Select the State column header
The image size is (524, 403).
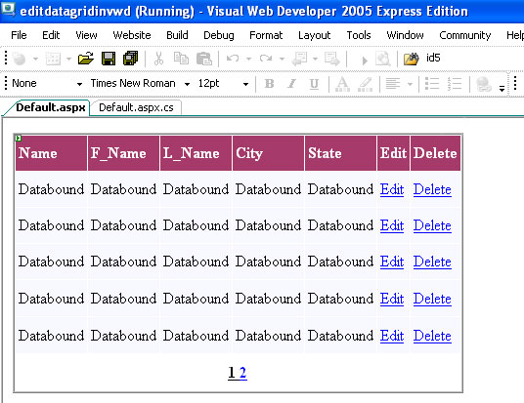[x=340, y=153]
